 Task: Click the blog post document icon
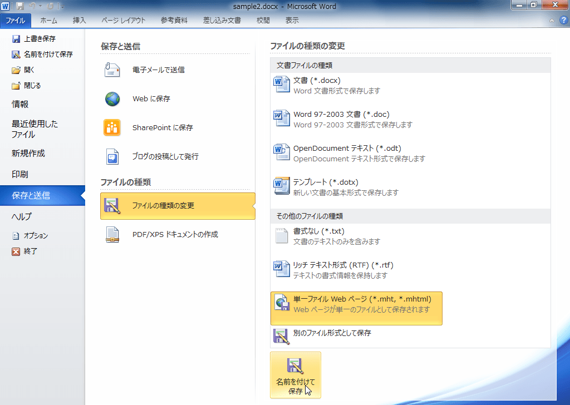coord(112,156)
